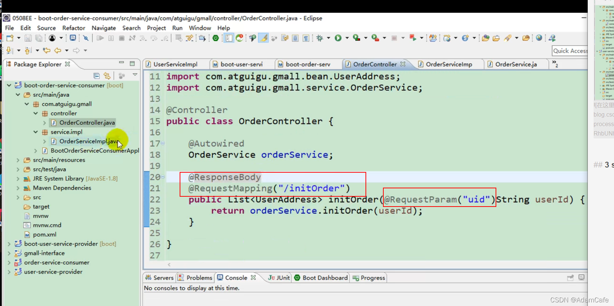Click the Suspend debug icon

pos(111,38)
